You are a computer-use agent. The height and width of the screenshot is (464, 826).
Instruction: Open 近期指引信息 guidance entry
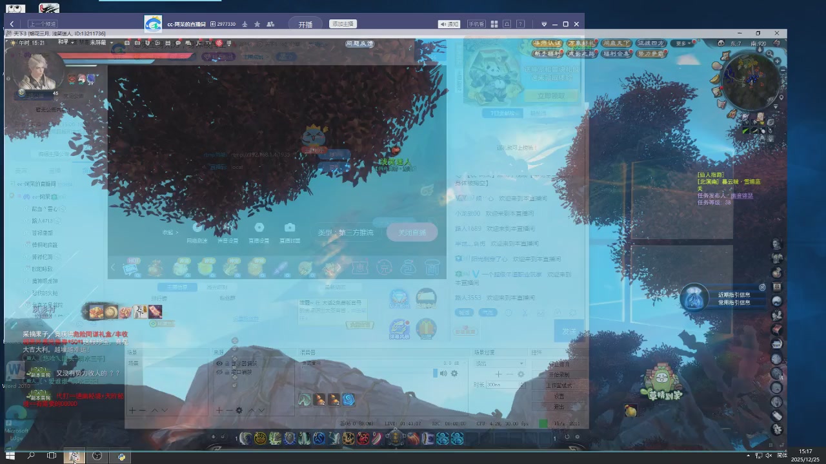pos(734,295)
